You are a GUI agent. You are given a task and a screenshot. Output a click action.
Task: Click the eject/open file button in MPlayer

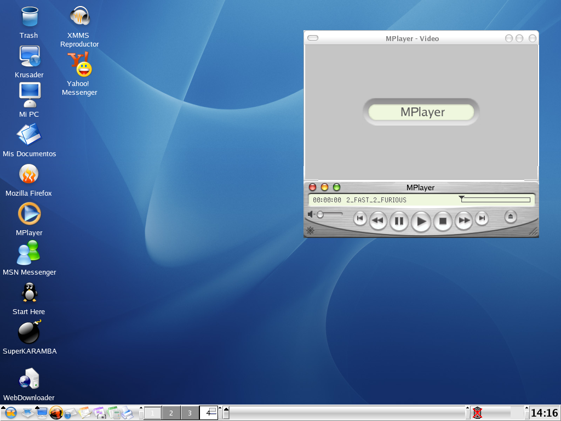pyautogui.click(x=511, y=217)
